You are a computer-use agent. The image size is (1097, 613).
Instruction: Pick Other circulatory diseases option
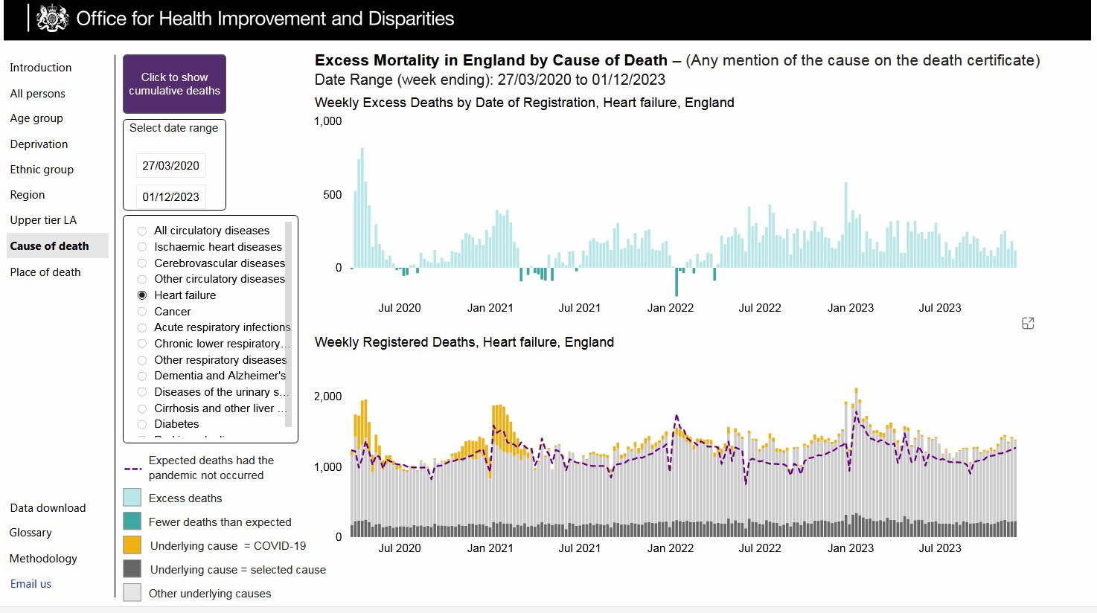[x=142, y=279]
